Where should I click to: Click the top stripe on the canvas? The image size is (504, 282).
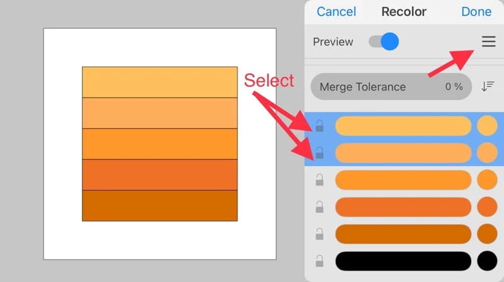(x=159, y=82)
